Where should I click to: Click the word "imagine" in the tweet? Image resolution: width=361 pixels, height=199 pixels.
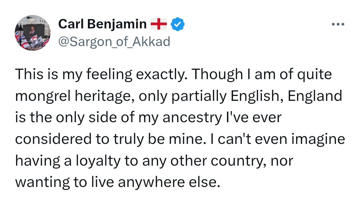(x=319, y=139)
